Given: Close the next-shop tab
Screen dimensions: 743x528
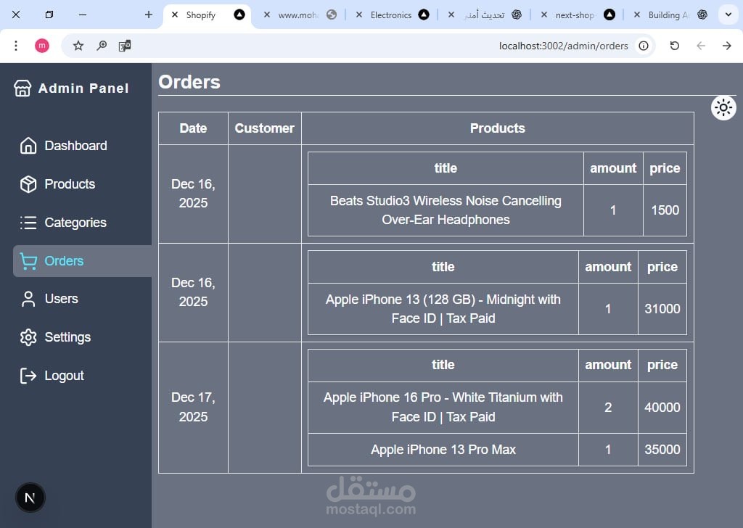Looking at the screenshot, I should [x=544, y=15].
